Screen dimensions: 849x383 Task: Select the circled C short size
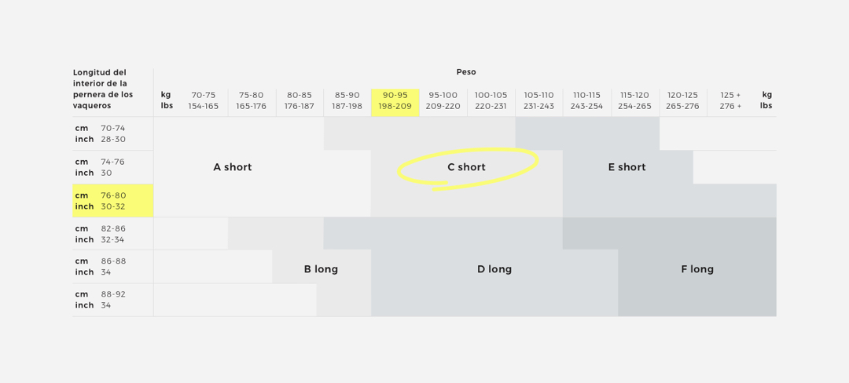(x=466, y=167)
